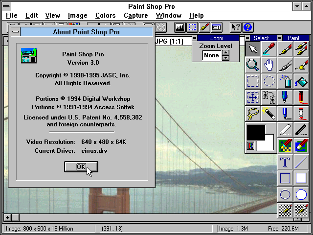Pick the eyedropper tool
The width and height of the screenshot is (313, 235).
point(268,49)
